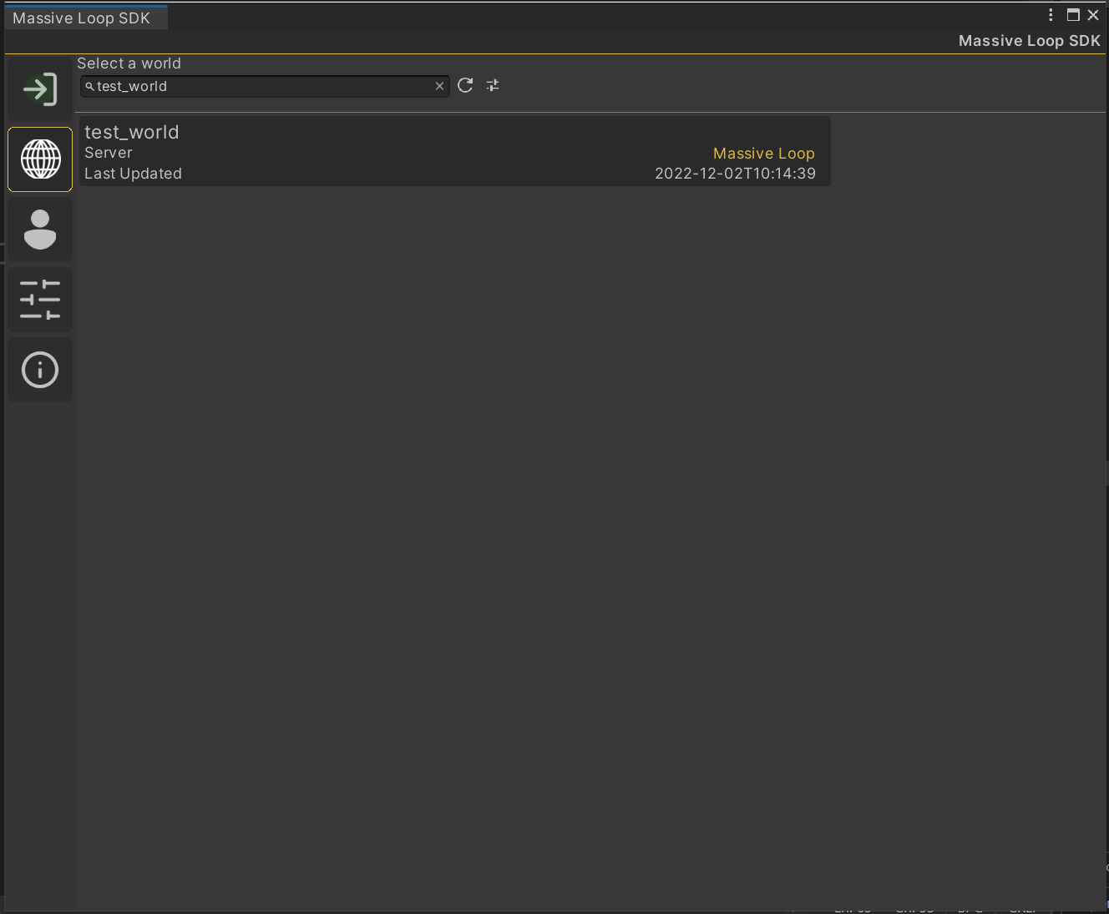The width and height of the screenshot is (1109, 914).
Task: Click the search magnifier icon
Action: click(89, 86)
